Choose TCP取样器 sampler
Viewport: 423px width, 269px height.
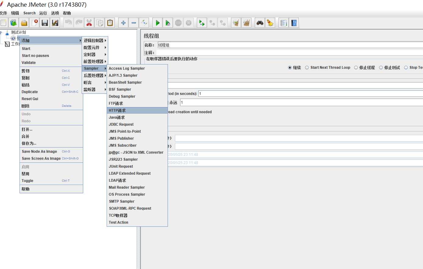click(x=137, y=215)
